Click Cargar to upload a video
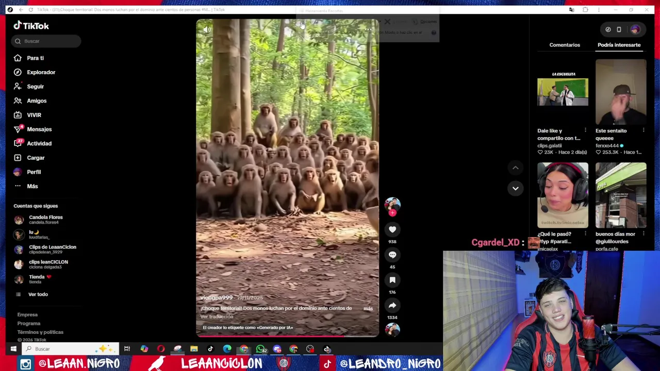 tap(29, 158)
